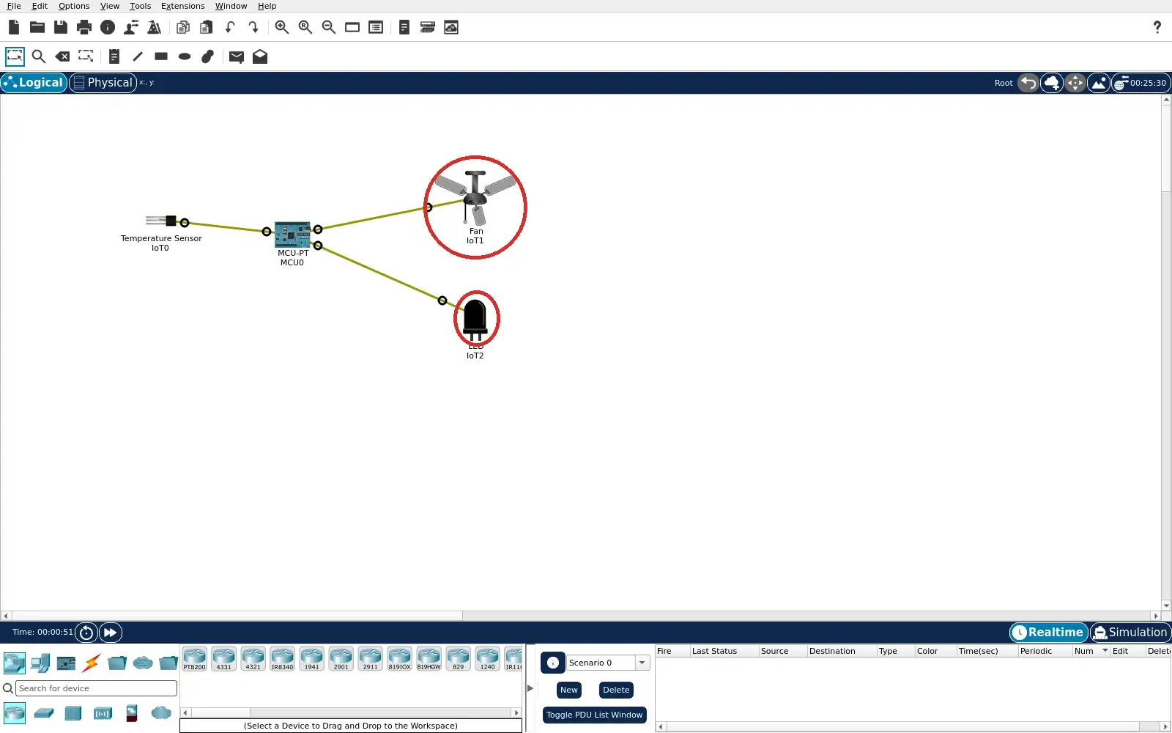Select the Draw Rectangle tool

(x=161, y=56)
